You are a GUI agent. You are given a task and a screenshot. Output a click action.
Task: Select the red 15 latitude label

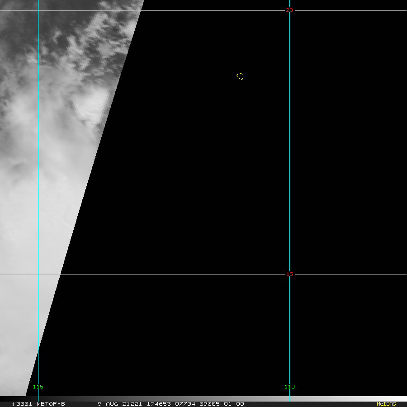(x=289, y=274)
